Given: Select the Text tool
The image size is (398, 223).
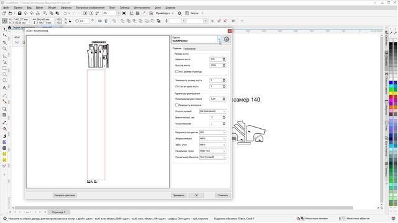Looking at the screenshot, I should pos(4,88).
